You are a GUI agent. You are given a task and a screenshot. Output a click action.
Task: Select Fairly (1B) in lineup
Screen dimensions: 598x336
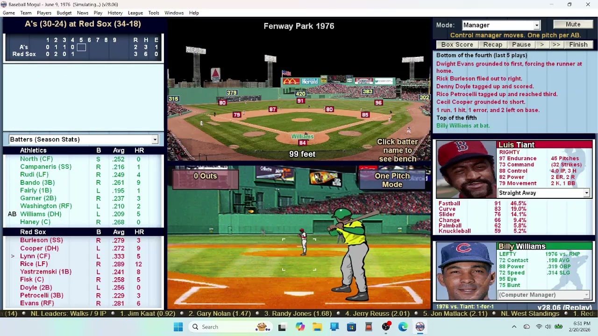pos(36,191)
